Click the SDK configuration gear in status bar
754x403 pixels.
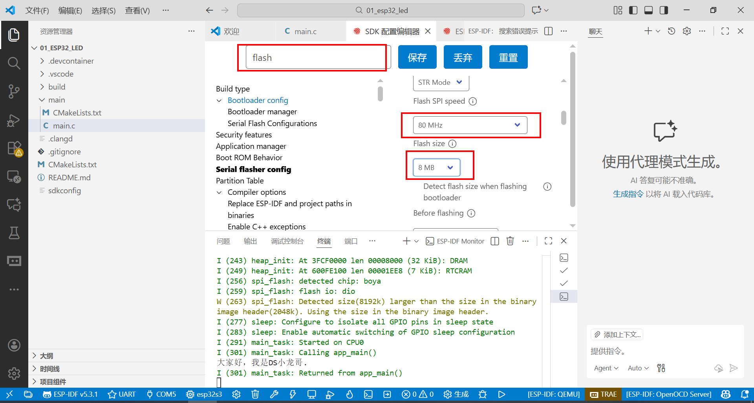236,394
